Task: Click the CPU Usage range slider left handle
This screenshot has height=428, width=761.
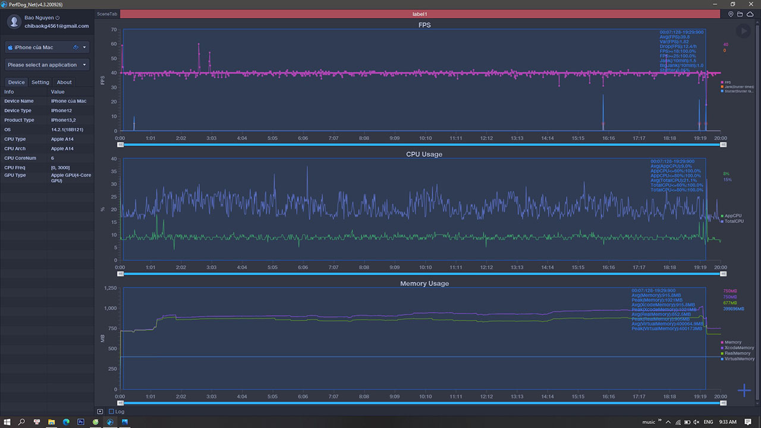Action: click(121, 273)
